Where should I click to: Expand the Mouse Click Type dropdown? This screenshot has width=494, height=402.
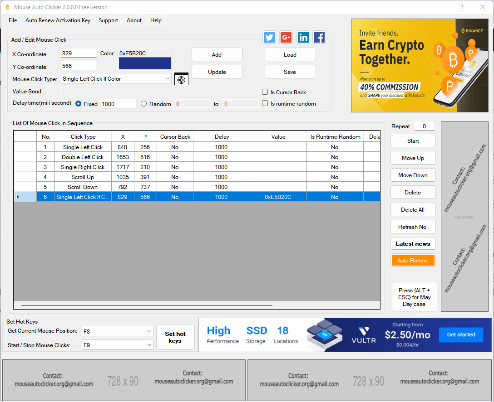click(x=167, y=79)
